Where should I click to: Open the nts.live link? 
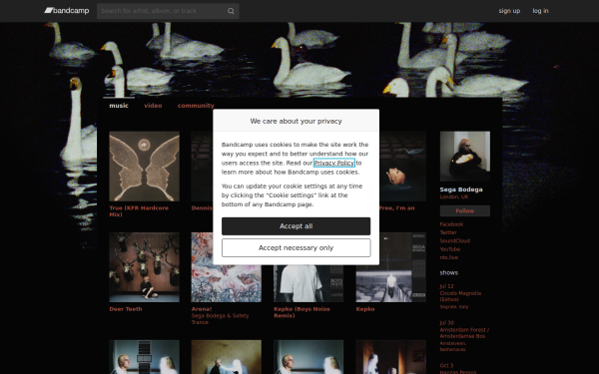tap(449, 257)
